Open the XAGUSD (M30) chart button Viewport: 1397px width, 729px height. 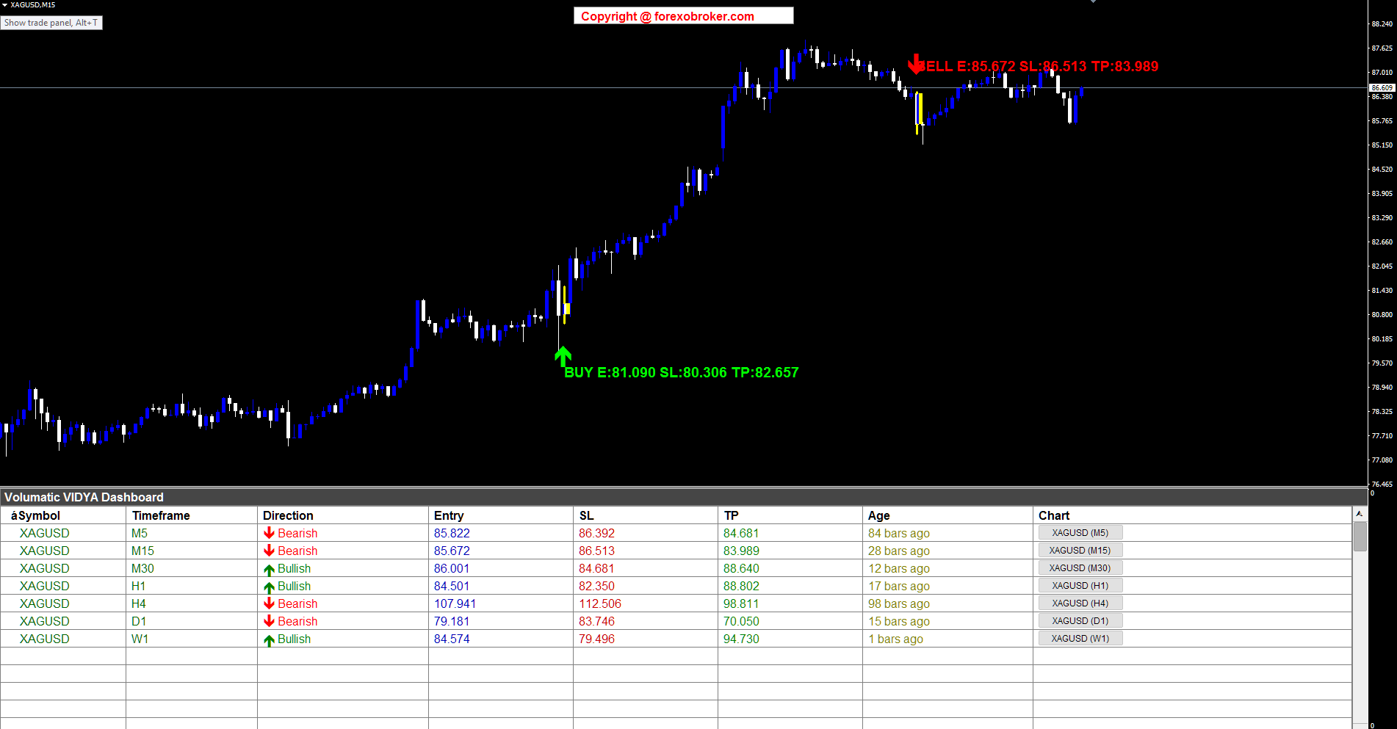(x=1080, y=568)
